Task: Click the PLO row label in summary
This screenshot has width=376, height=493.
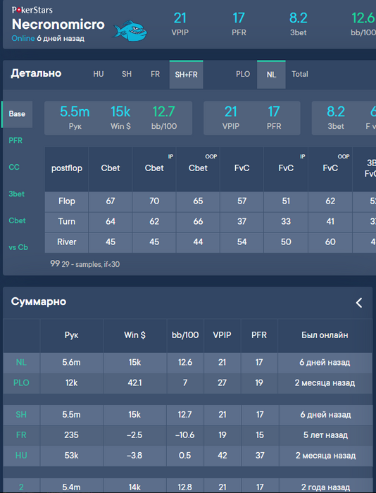Action: 21,383
